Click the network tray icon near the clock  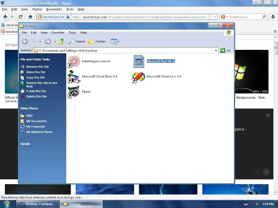(257, 204)
